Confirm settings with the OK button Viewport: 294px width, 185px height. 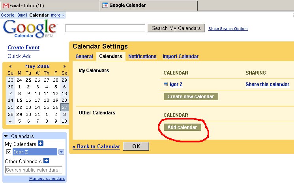tap(136, 146)
